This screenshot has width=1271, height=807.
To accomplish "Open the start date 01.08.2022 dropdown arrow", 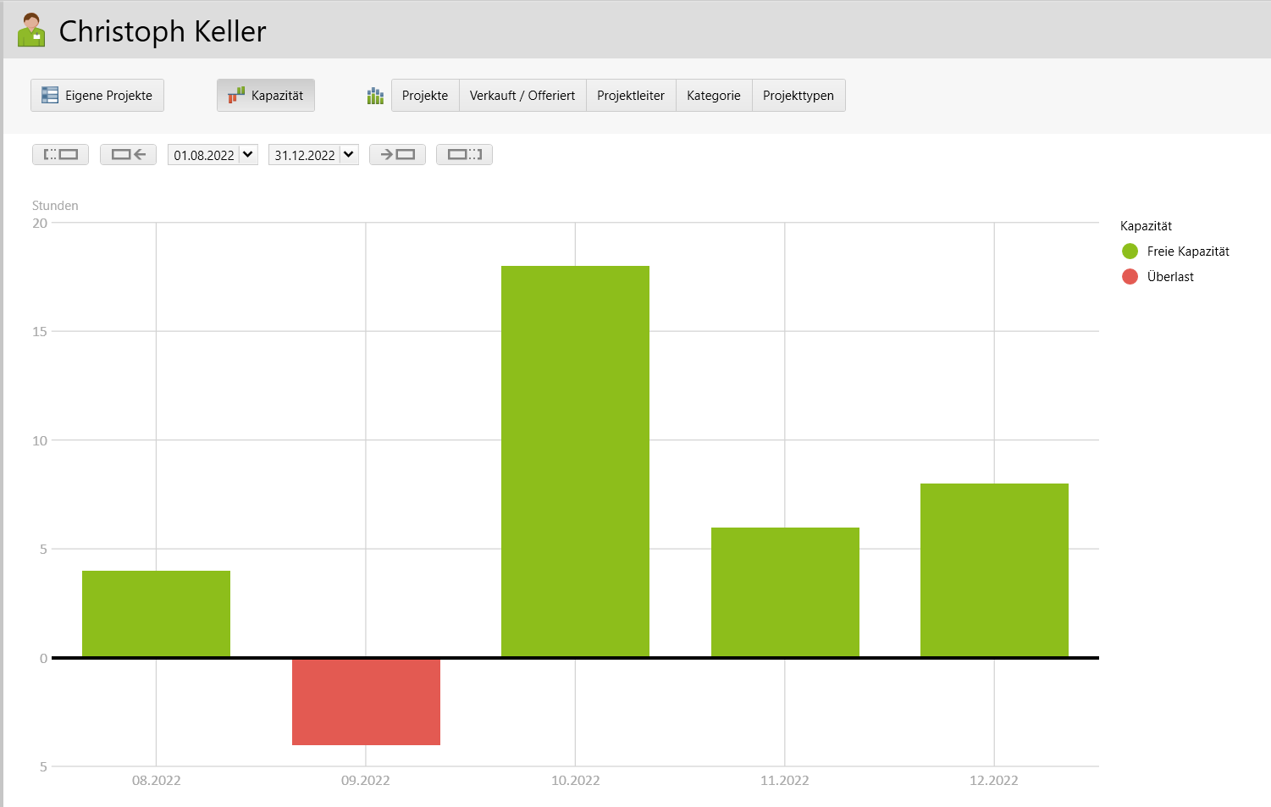I will [x=248, y=155].
